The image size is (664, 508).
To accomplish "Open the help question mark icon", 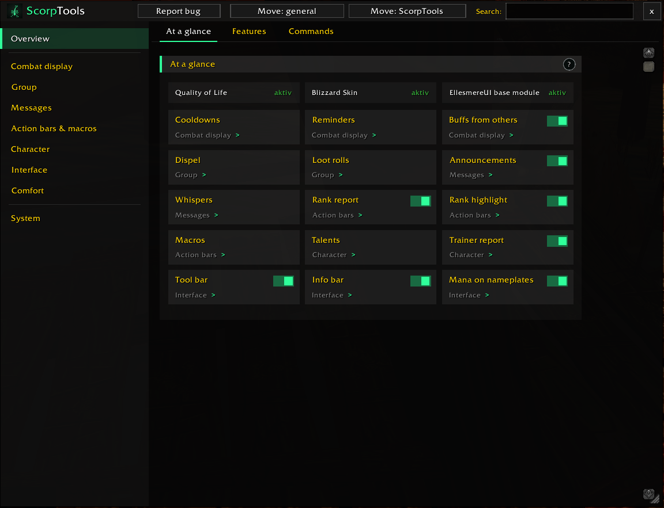I will [x=569, y=64].
